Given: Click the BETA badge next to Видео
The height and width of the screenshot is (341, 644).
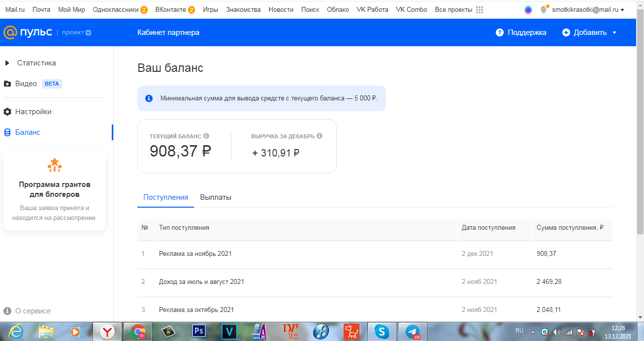Looking at the screenshot, I should [52, 84].
